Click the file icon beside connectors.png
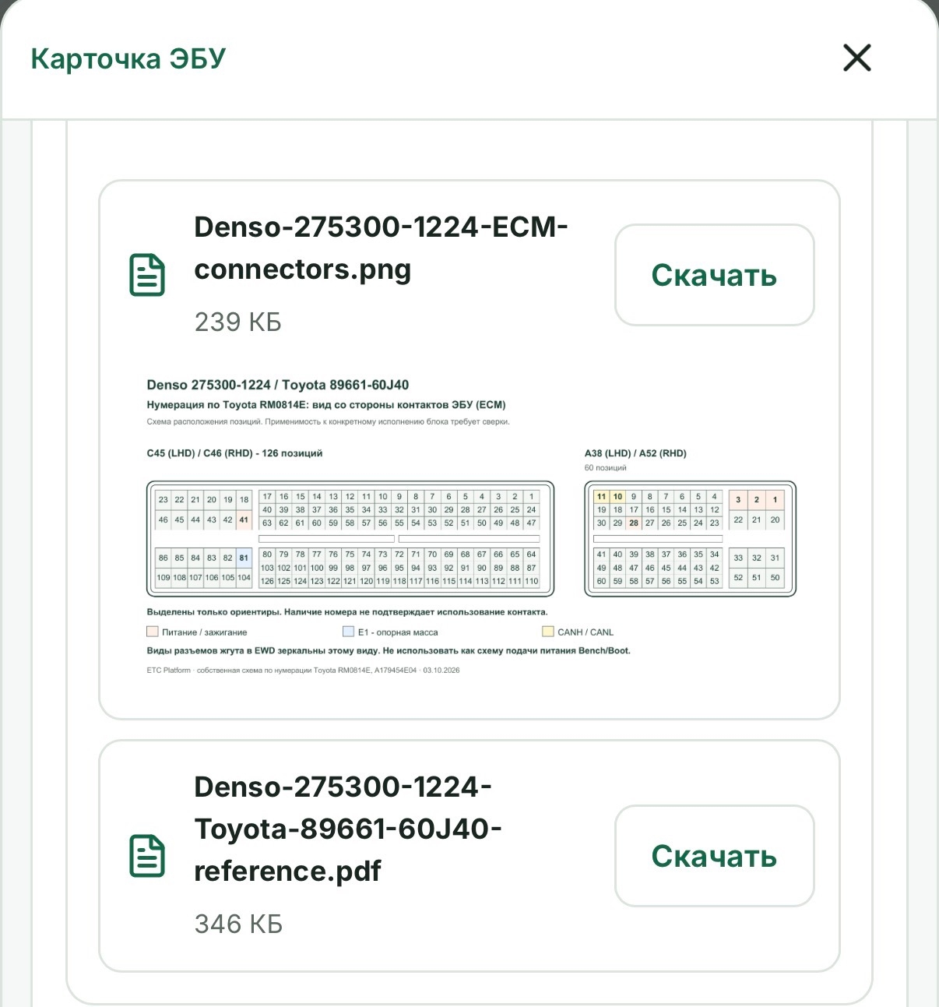 (x=146, y=274)
